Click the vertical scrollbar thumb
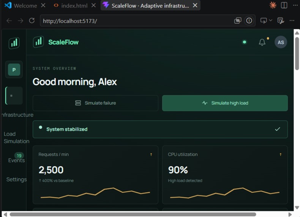 click(x=297, y=54)
